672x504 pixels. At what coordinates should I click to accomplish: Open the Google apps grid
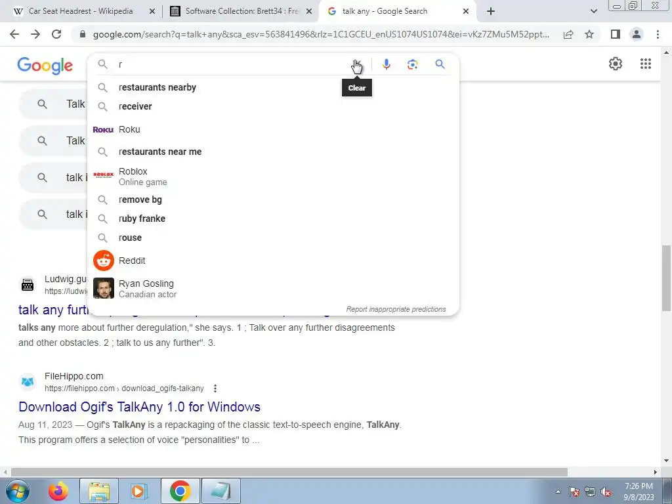(x=646, y=64)
